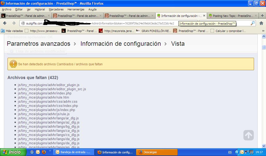
Task: Open the Más visitados bookmarks icon
Action: click(3, 31)
